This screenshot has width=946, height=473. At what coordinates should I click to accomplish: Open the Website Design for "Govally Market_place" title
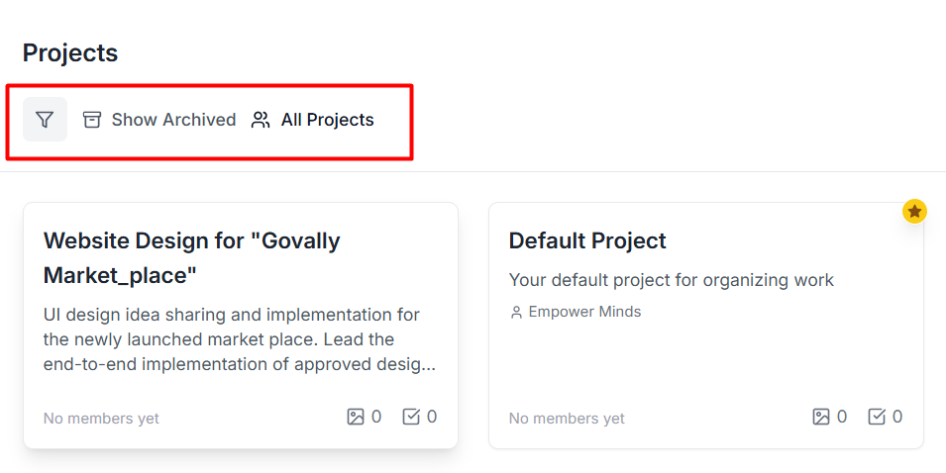point(191,256)
